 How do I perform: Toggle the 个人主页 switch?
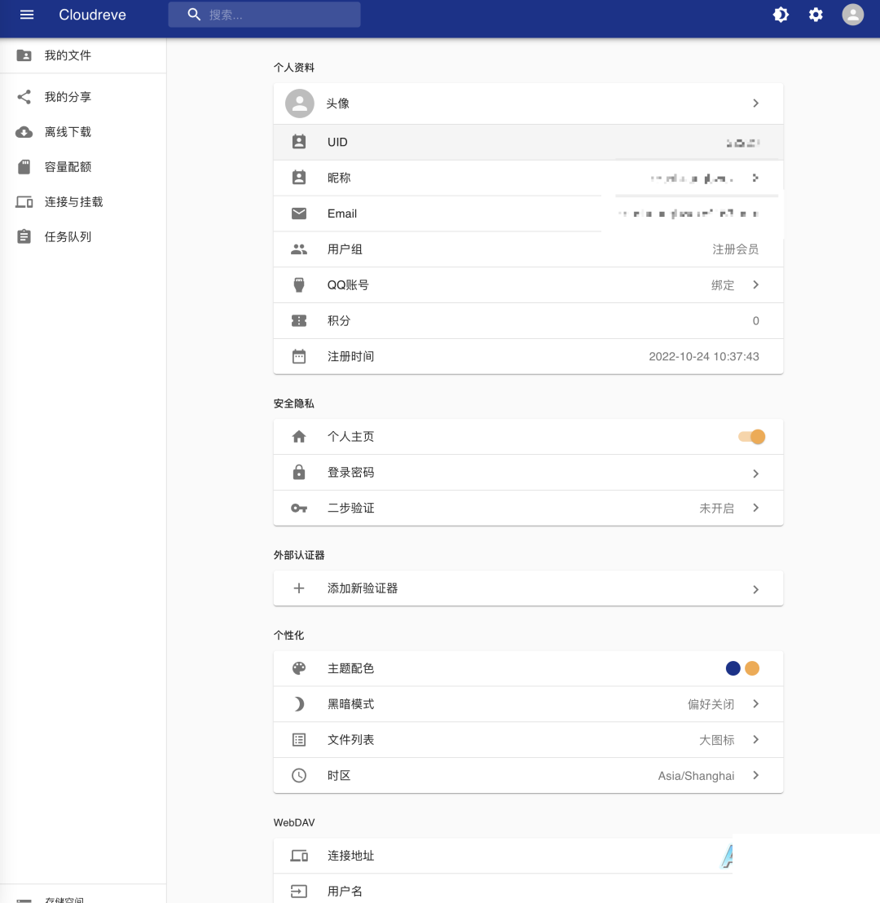751,437
